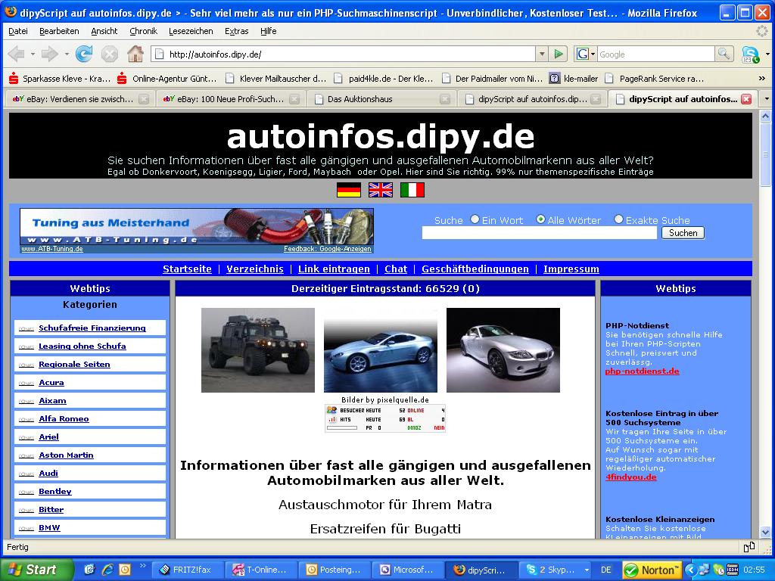The width and height of the screenshot is (775, 581).
Task: Expand the bookmarks toolbar overflow chevron
Action: (x=762, y=78)
